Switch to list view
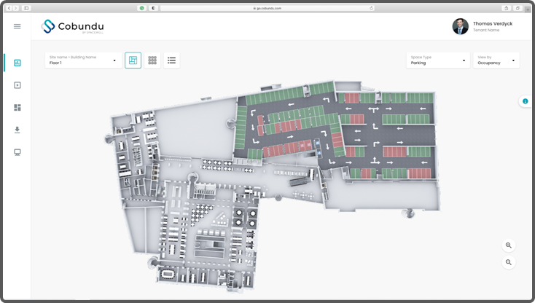The width and height of the screenshot is (535, 303). click(171, 60)
